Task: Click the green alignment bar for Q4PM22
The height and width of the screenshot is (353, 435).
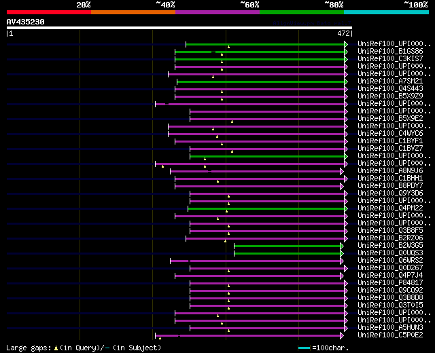Action: pos(266,208)
